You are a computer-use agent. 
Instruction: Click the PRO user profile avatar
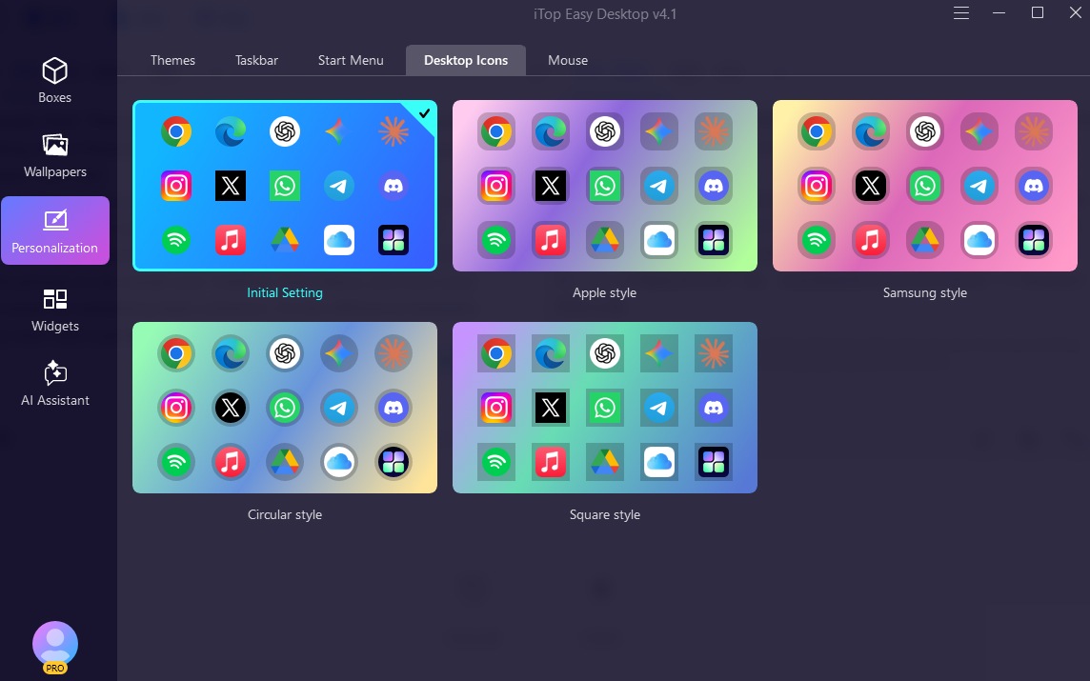coord(55,646)
